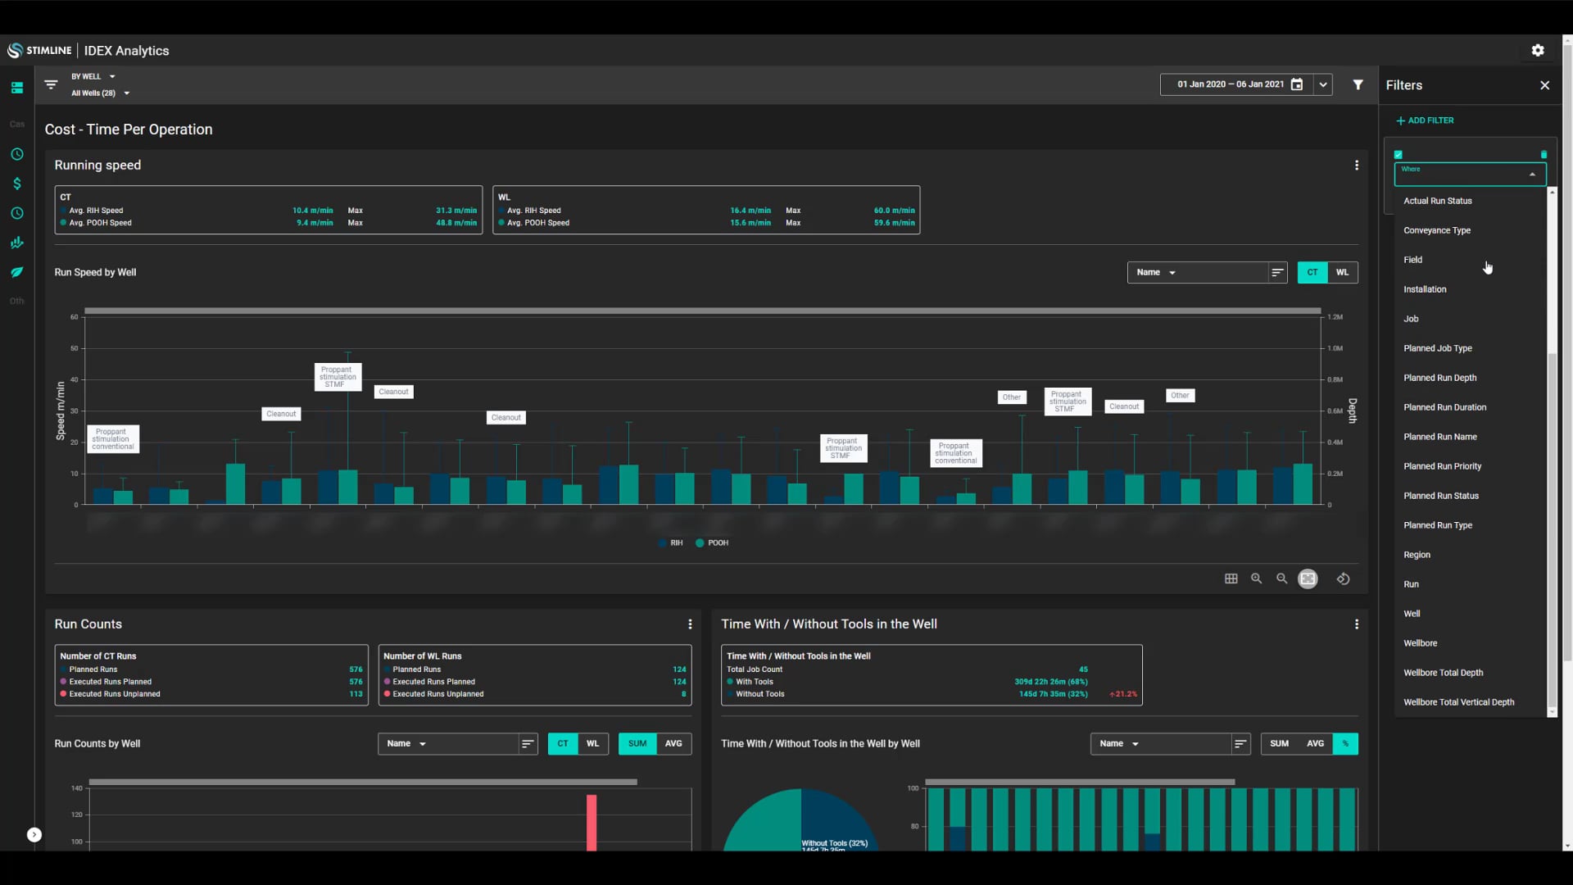Image resolution: width=1573 pixels, height=885 pixels.
Task: Expand the All Wells (28) selector
Action: 98,93
